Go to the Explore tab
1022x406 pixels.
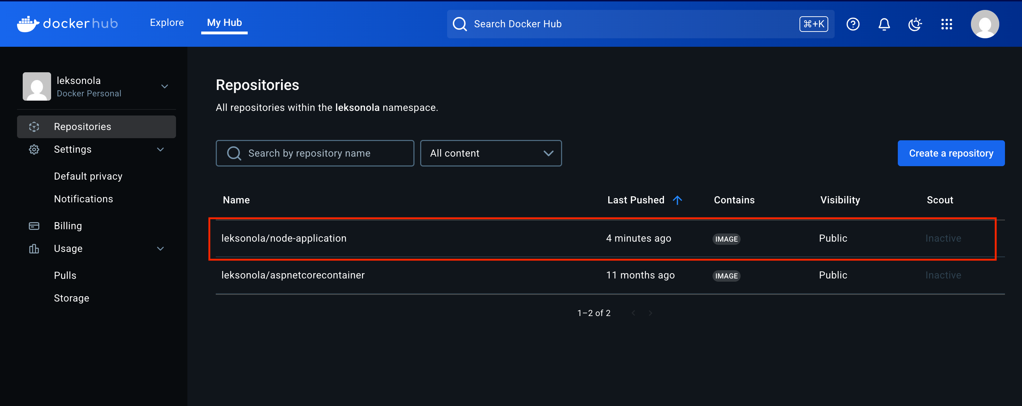pyautogui.click(x=167, y=23)
